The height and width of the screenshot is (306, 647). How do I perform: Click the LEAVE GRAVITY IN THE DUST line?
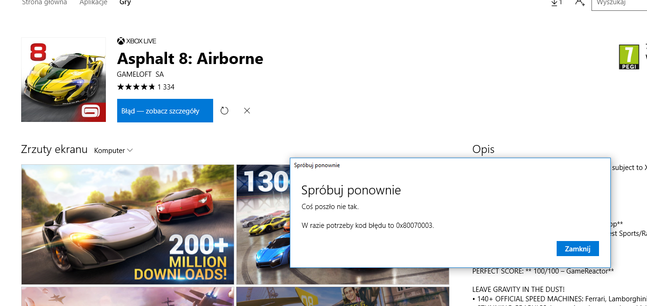(519, 290)
